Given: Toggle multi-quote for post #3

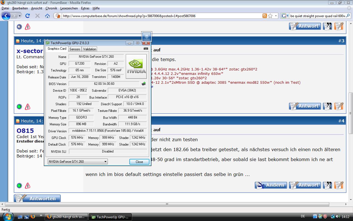Looking at the screenshot, I should point(328,106).
